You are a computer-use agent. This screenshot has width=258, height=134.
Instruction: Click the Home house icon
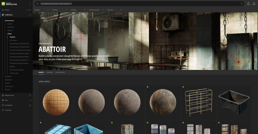coord(3,10)
